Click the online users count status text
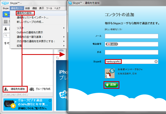166x114 pixels. 16,95
